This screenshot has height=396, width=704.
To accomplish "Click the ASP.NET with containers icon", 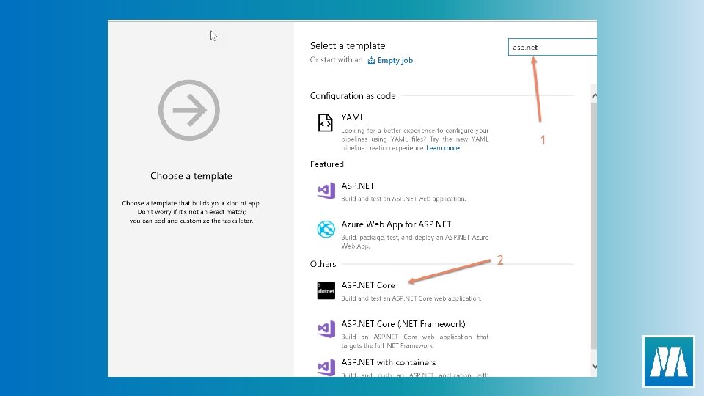I will [x=326, y=367].
